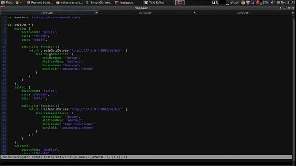
Task: Click the shield tray icon
Action: coord(248,3)
